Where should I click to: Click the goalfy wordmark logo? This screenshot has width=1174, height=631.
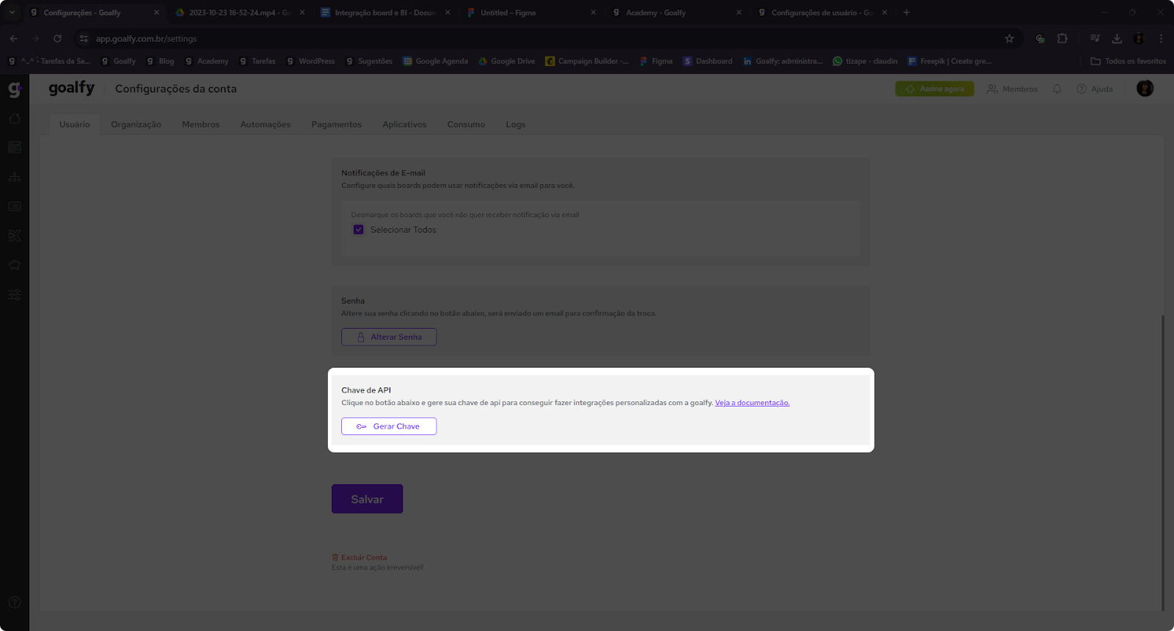click(x=72, y=88)
